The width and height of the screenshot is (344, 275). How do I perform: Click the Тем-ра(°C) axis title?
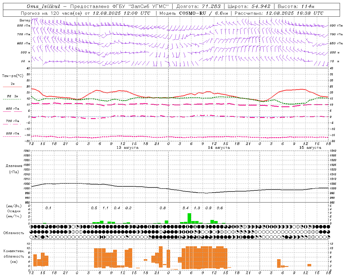(13, 76)
